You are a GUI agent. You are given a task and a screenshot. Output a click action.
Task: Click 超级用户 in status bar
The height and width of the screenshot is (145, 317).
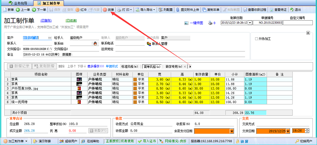[x=69, y=141]
